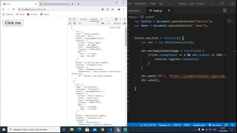Open DevTools settings gear beside the tabs

116,19
